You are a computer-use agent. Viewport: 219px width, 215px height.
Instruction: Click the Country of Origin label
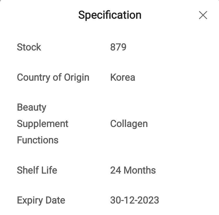tap(53, 77)
